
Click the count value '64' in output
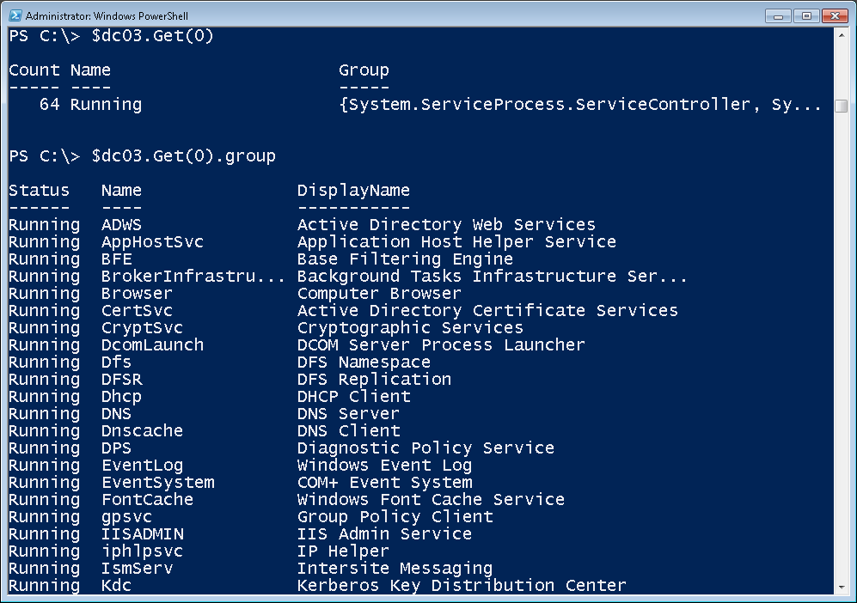(x=50, y=105)
